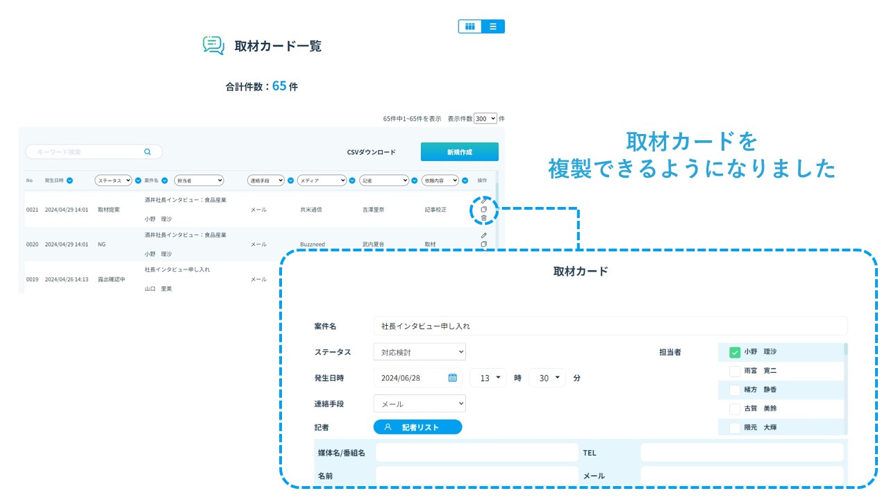Image resolution: width=889 pixels, height=500 pixels.
Task: Switch to grid view in view toggle
Action: (470, 26)
